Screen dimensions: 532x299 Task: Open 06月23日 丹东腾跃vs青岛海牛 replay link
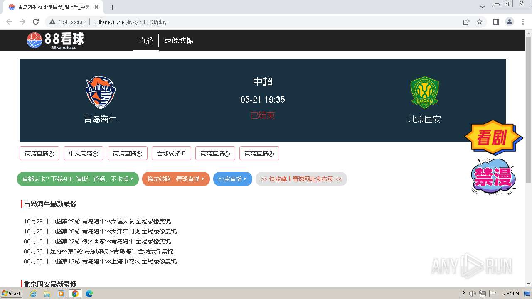point(99,251)
